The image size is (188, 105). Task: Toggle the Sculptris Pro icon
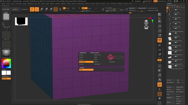(60, 9)
